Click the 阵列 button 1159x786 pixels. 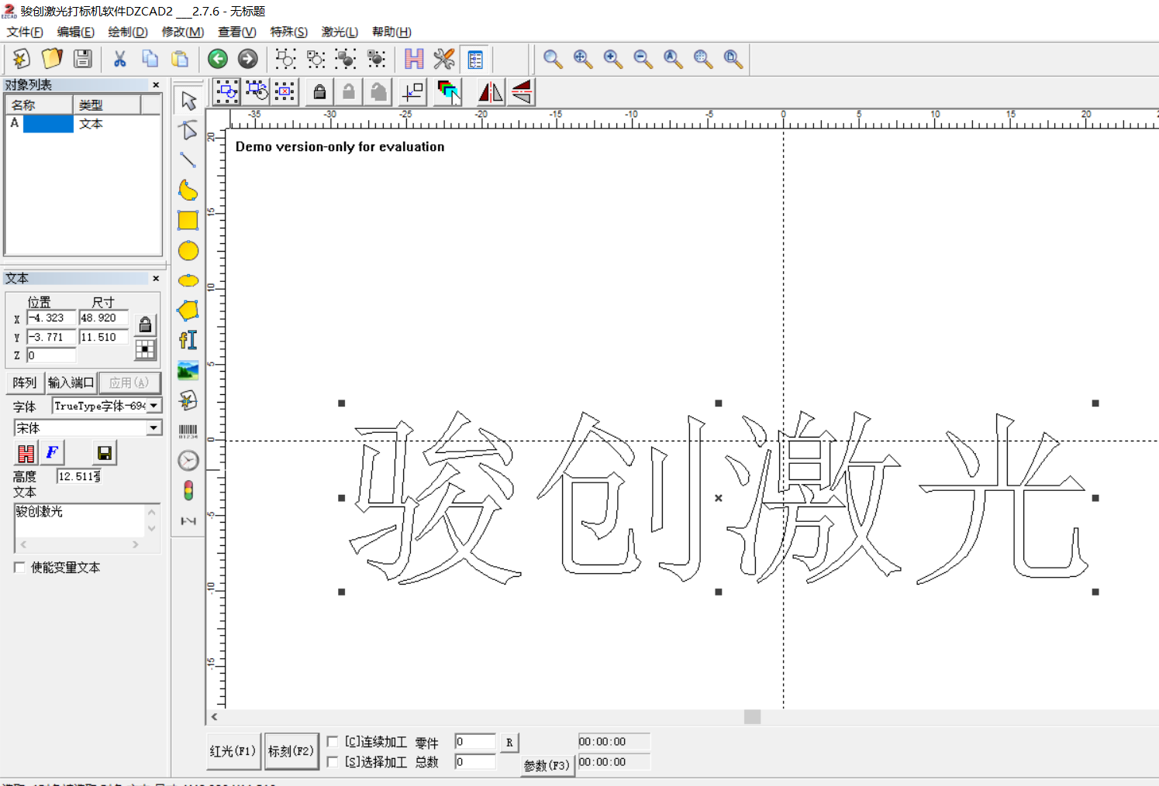click(x=25, y=383)
